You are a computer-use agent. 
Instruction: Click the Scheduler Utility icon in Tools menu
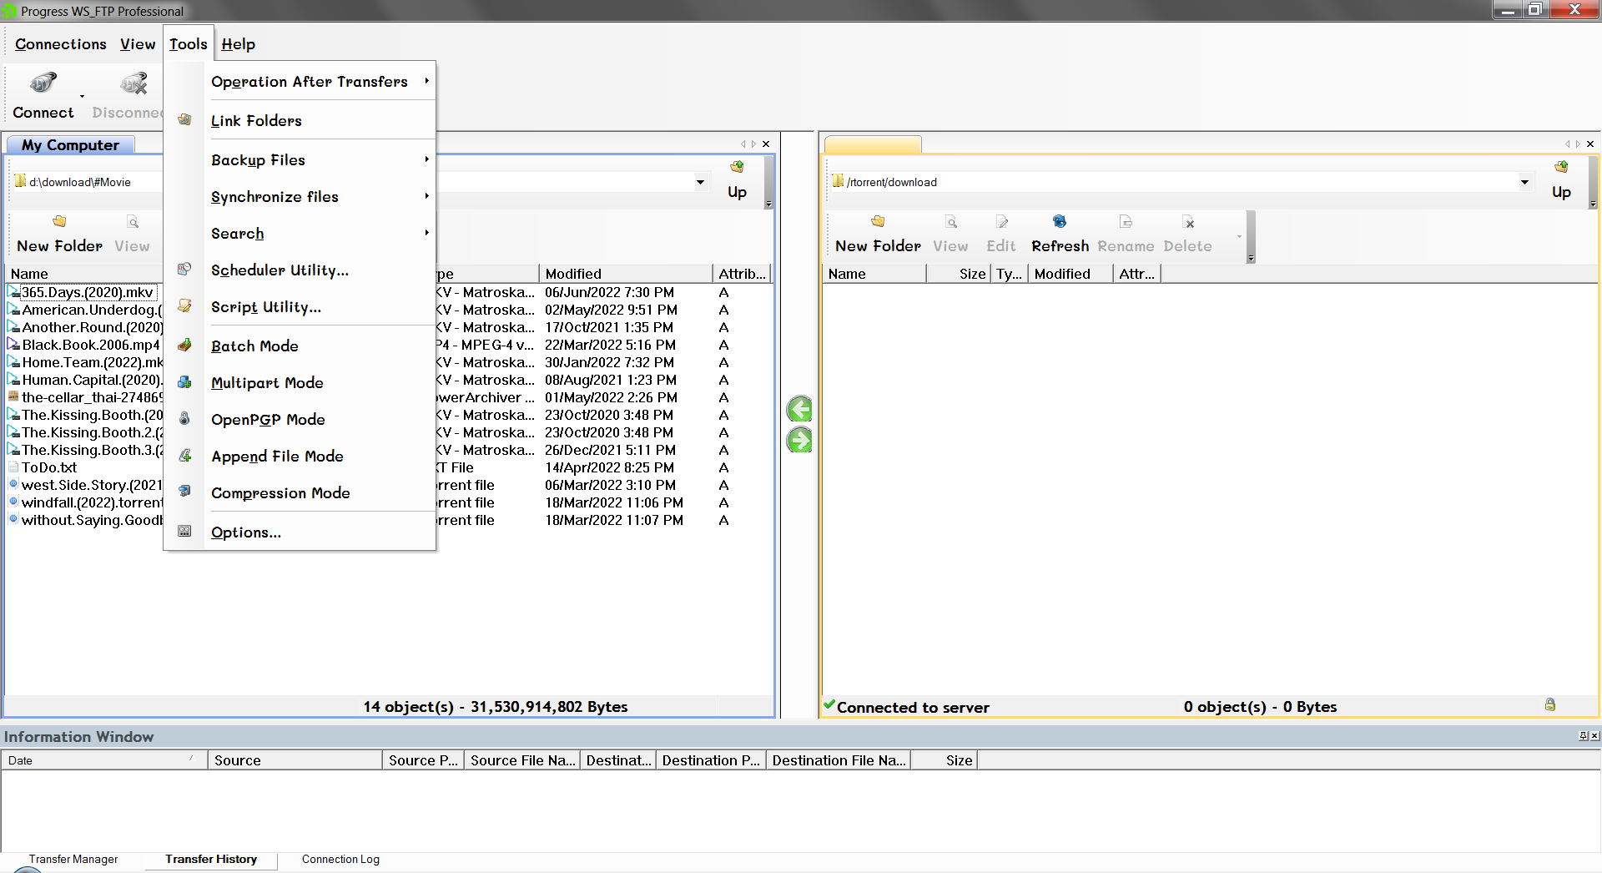185,270
